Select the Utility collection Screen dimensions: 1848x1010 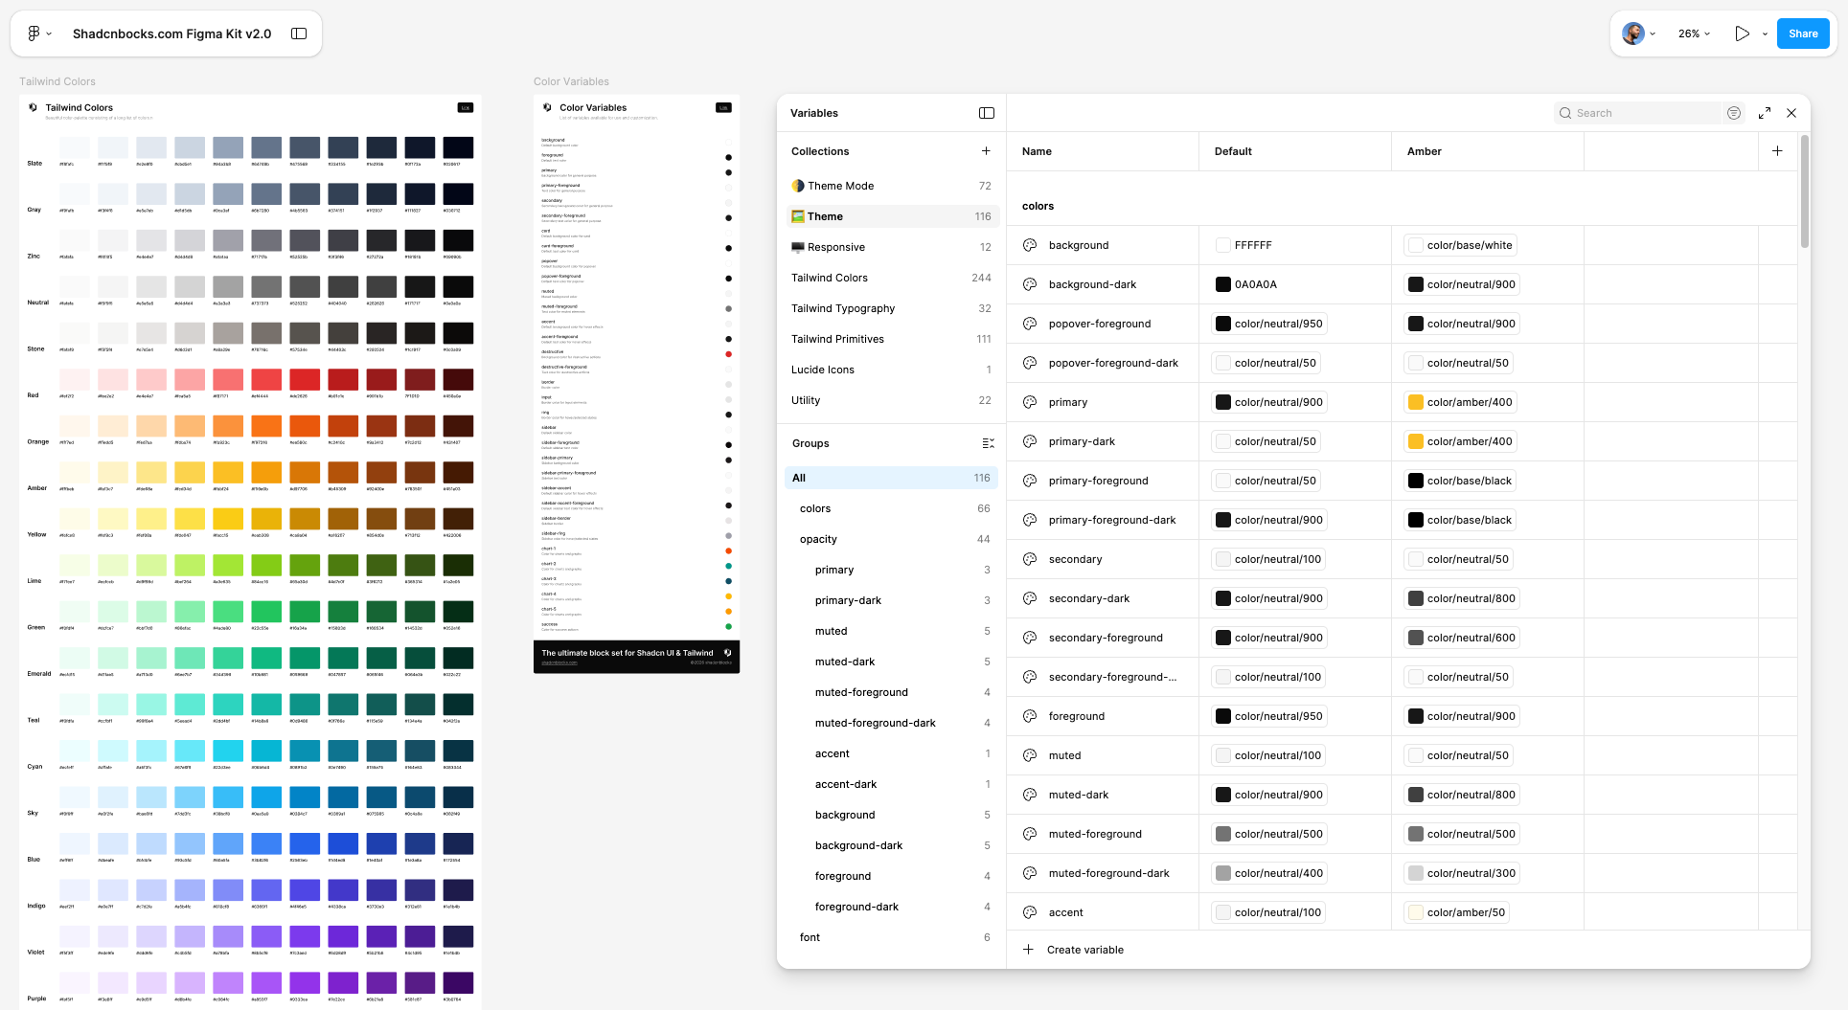click(x=891, y=400)
